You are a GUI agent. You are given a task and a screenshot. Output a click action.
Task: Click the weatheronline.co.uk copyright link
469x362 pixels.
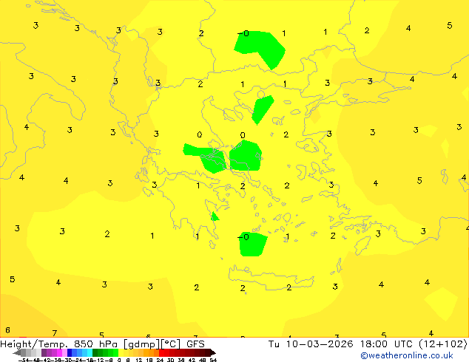coord(407,355)
